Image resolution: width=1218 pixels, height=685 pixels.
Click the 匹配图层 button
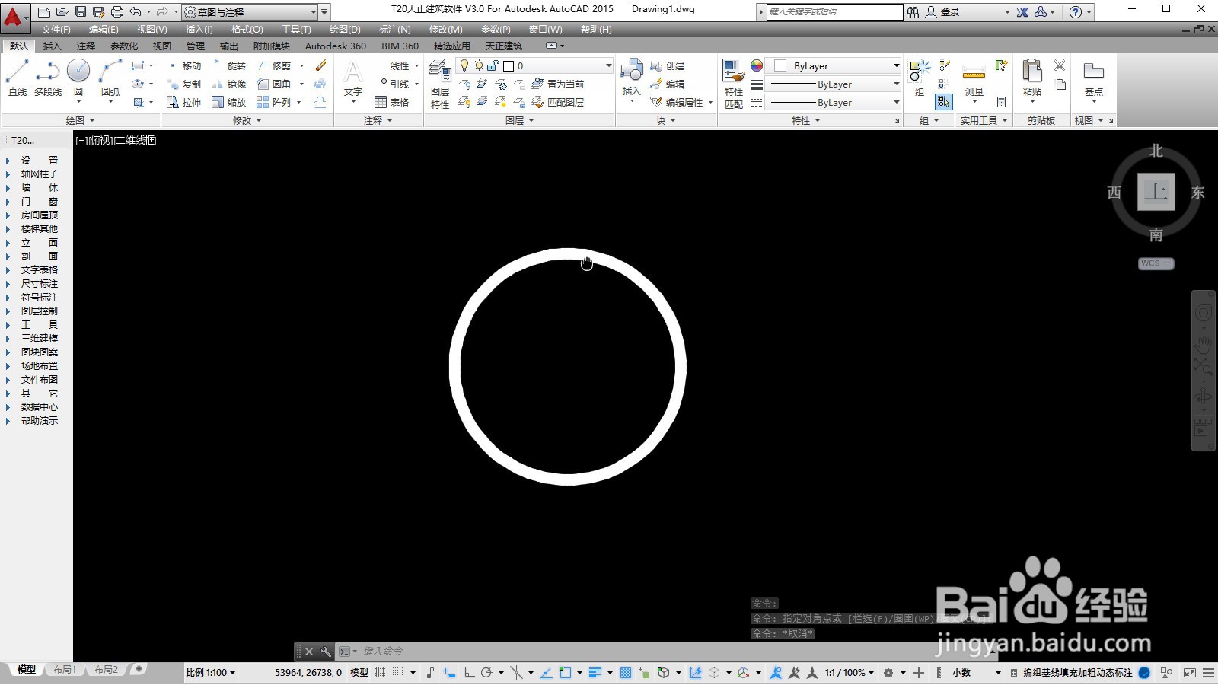pos(558,102)
